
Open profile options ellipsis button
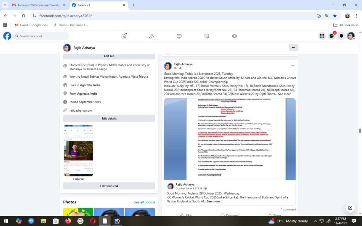293,48
